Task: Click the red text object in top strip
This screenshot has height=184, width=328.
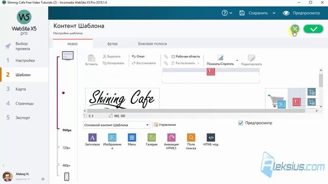Action: pos(211,72)
